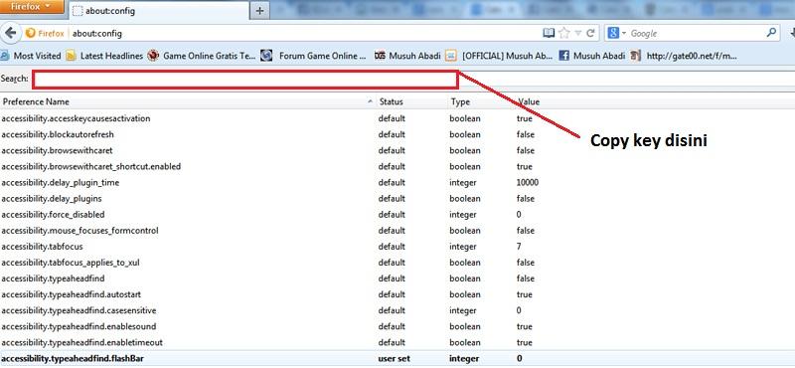The width and height of the screenshot is (795, 368).
Task: Open the [OFFICIAL] Musuh Ab... bookmark
Action: point(500,56)
